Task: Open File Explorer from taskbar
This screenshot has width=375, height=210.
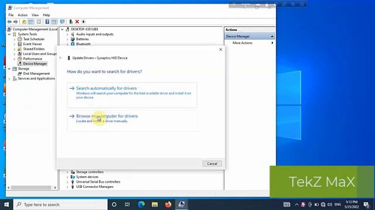Action: tap(155, 205)
